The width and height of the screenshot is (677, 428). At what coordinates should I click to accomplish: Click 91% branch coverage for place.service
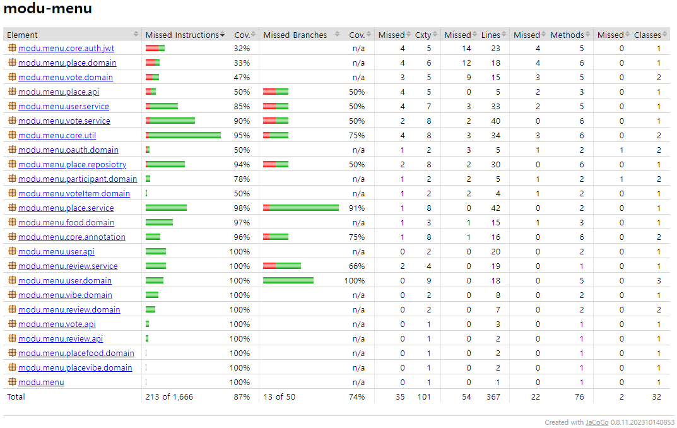[x=356, y=208]
